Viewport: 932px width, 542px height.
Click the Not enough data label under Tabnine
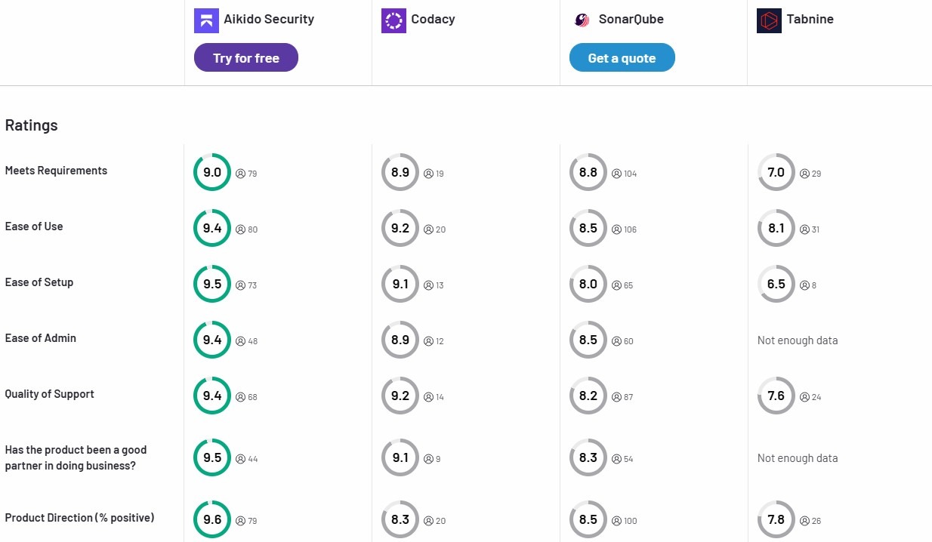click(x=797, y=340)
